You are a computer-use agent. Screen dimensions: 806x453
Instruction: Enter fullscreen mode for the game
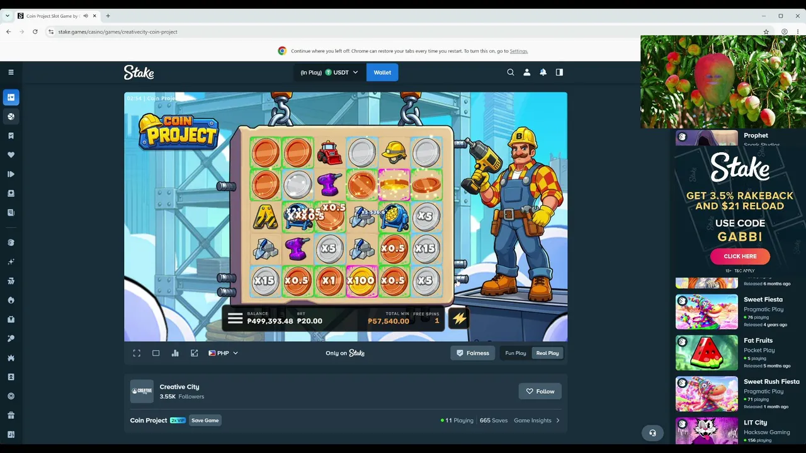tap(137, 353)
